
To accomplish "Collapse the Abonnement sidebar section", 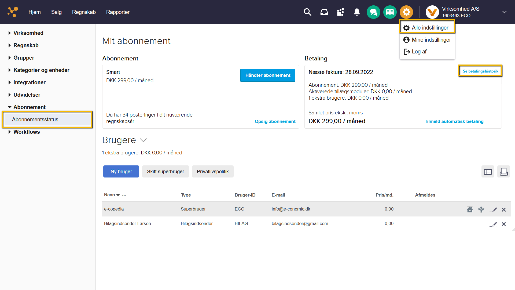I will pos(10,107).
